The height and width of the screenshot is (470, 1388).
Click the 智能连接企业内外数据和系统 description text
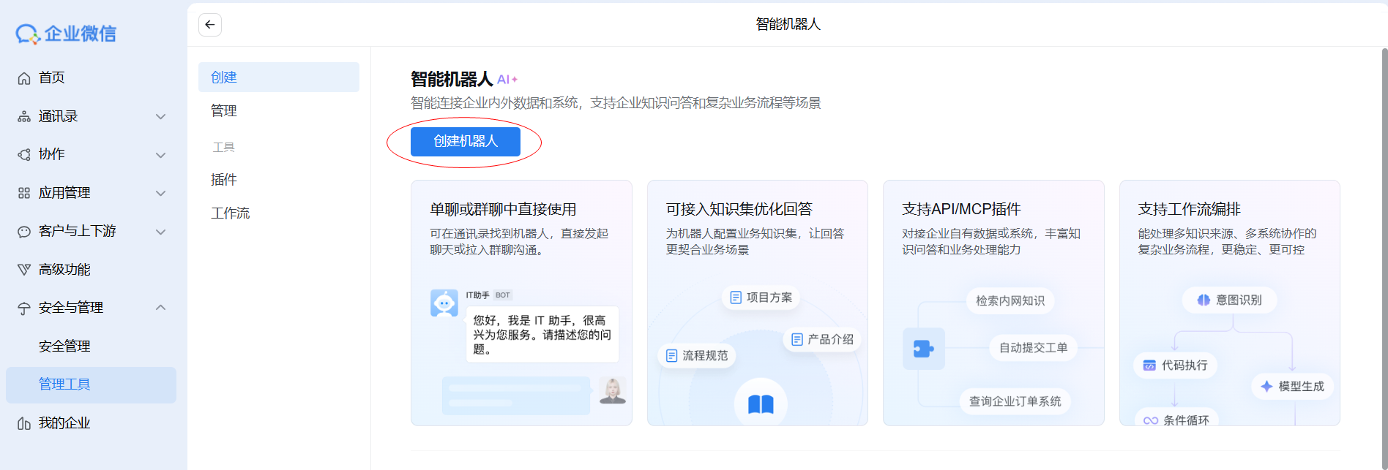(x=616, y=103)
